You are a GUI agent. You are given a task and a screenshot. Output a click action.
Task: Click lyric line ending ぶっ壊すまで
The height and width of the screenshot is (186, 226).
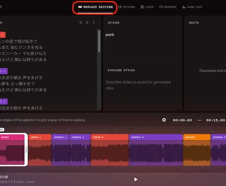point(17,84)
